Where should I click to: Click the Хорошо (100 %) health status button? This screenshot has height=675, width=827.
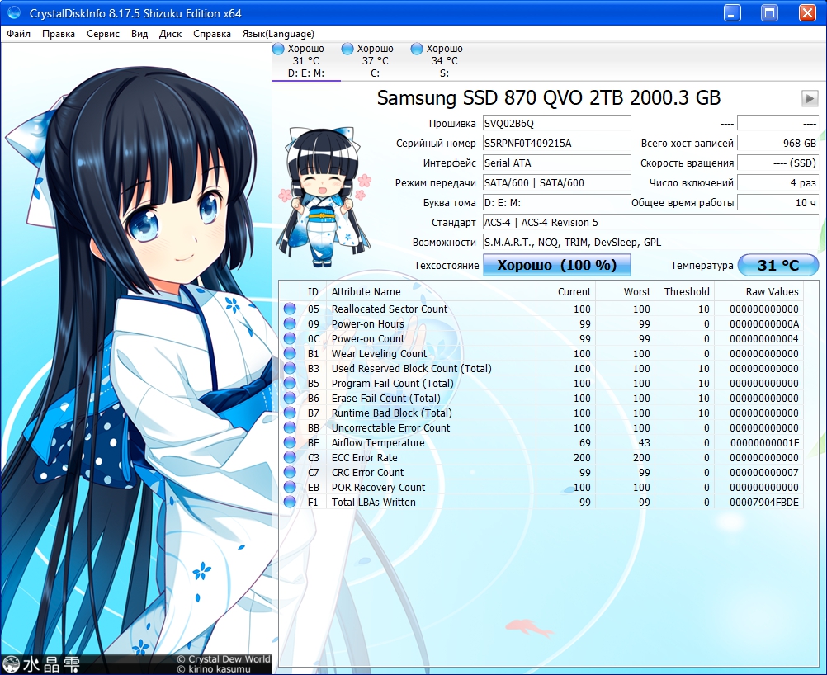pyautogui.click(x=557, y=265)
